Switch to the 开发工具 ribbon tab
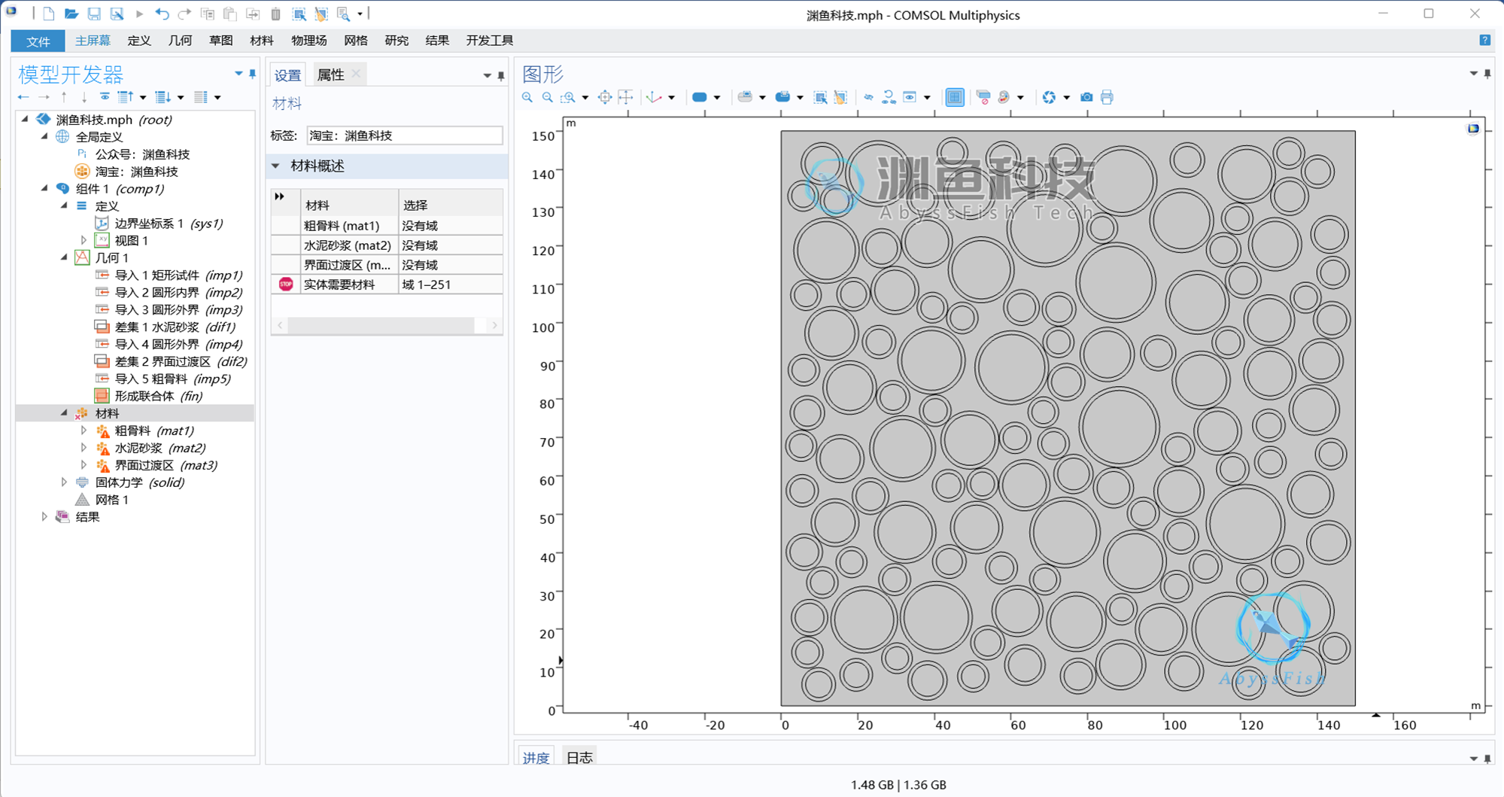 pos(490,41)
